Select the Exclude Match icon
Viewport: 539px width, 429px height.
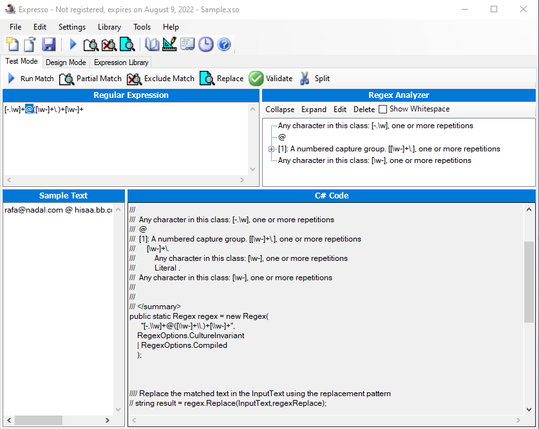tap(134, 79)
